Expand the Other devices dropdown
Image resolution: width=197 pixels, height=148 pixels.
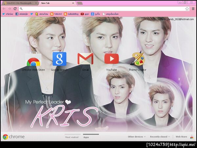[x=137, y=137]
